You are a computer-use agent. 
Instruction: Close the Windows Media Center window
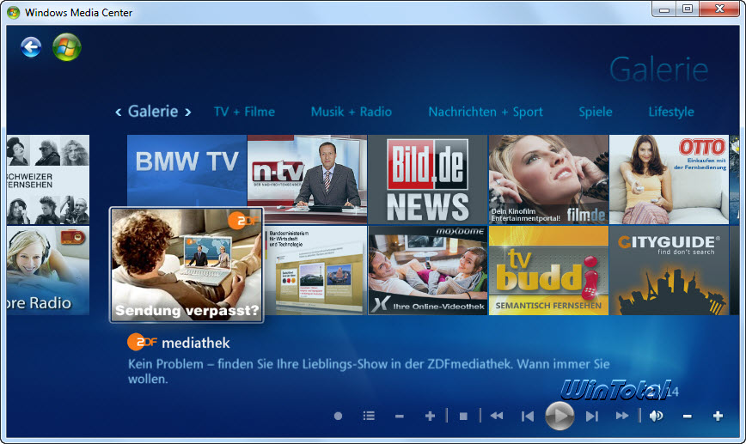click(719, 9)
